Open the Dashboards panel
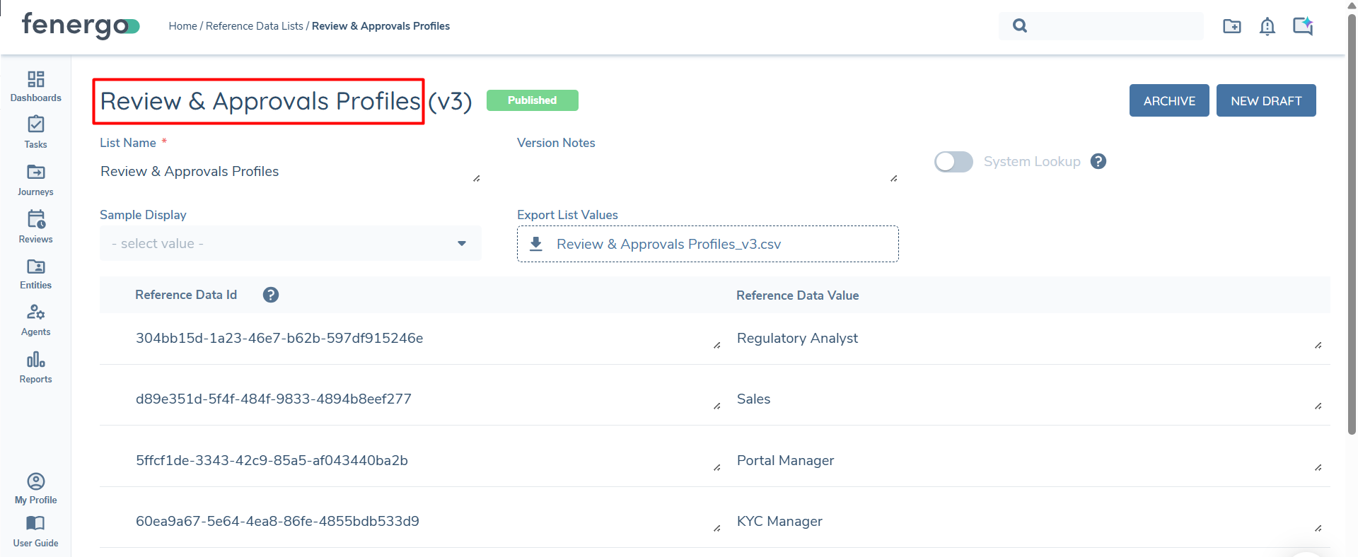 tap(35, 86)
